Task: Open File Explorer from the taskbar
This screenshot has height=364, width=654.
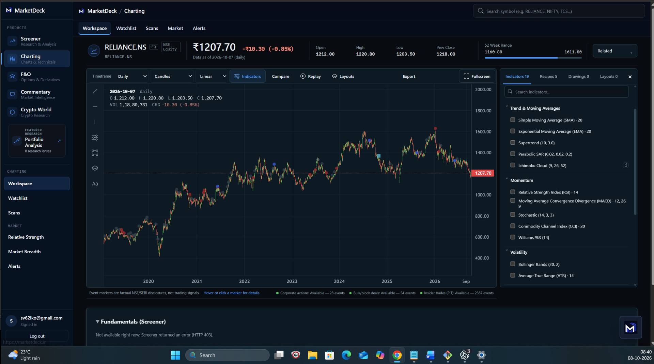Action: pyautogui.click(x=312, y=355)
